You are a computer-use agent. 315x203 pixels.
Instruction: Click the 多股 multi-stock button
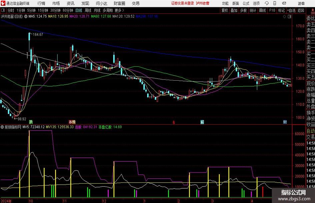[243, 10]
